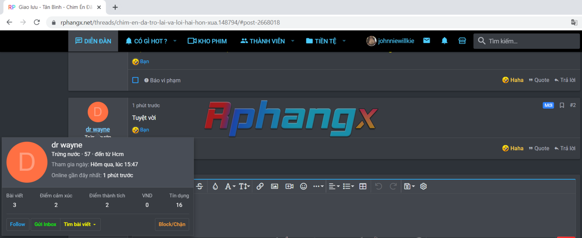
Task: Click the Tìm kiếm search field
Action: 527,41
